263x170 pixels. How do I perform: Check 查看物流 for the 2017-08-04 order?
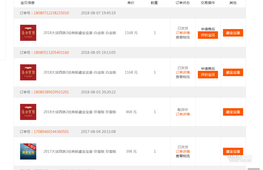183,156
